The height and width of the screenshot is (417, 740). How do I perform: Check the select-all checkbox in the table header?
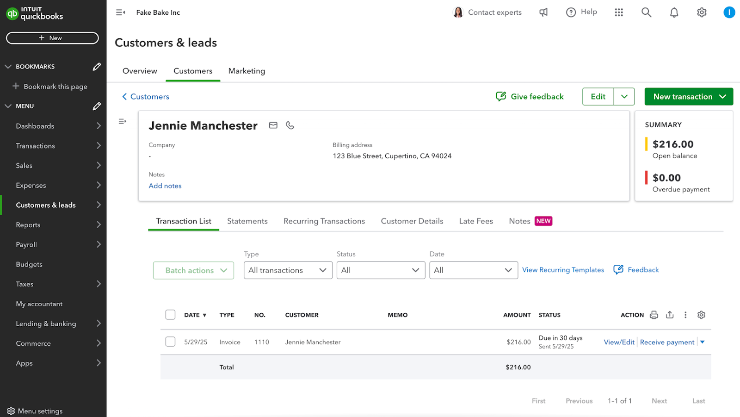pos(170,314)
